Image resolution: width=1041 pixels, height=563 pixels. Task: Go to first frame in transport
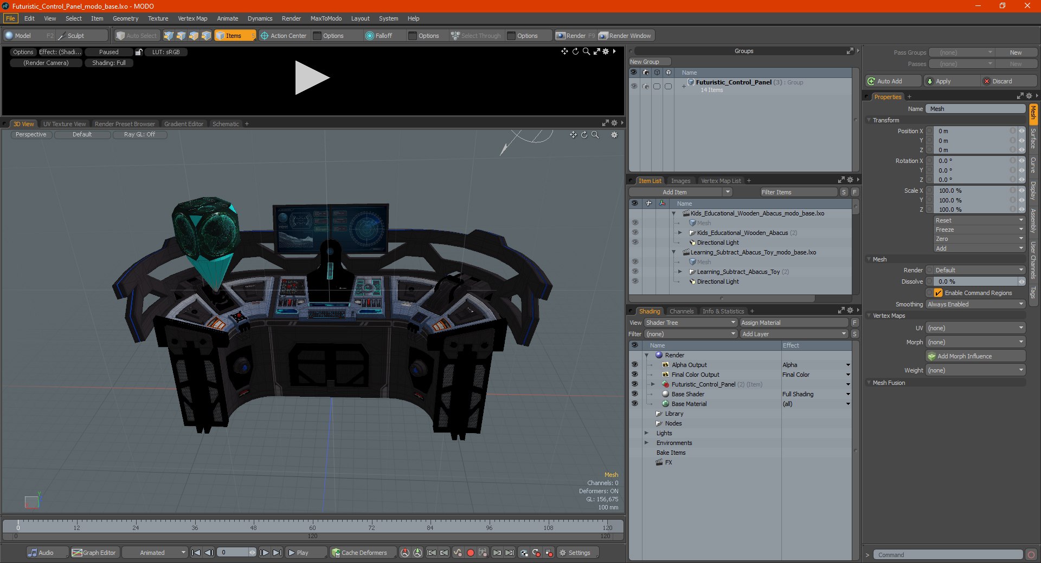click(x=196, y=553)
